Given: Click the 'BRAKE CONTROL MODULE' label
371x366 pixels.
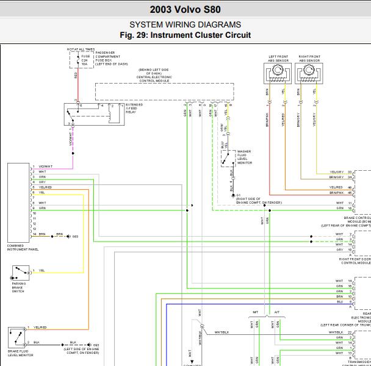Looking at the screenshot, I should 358,220.
